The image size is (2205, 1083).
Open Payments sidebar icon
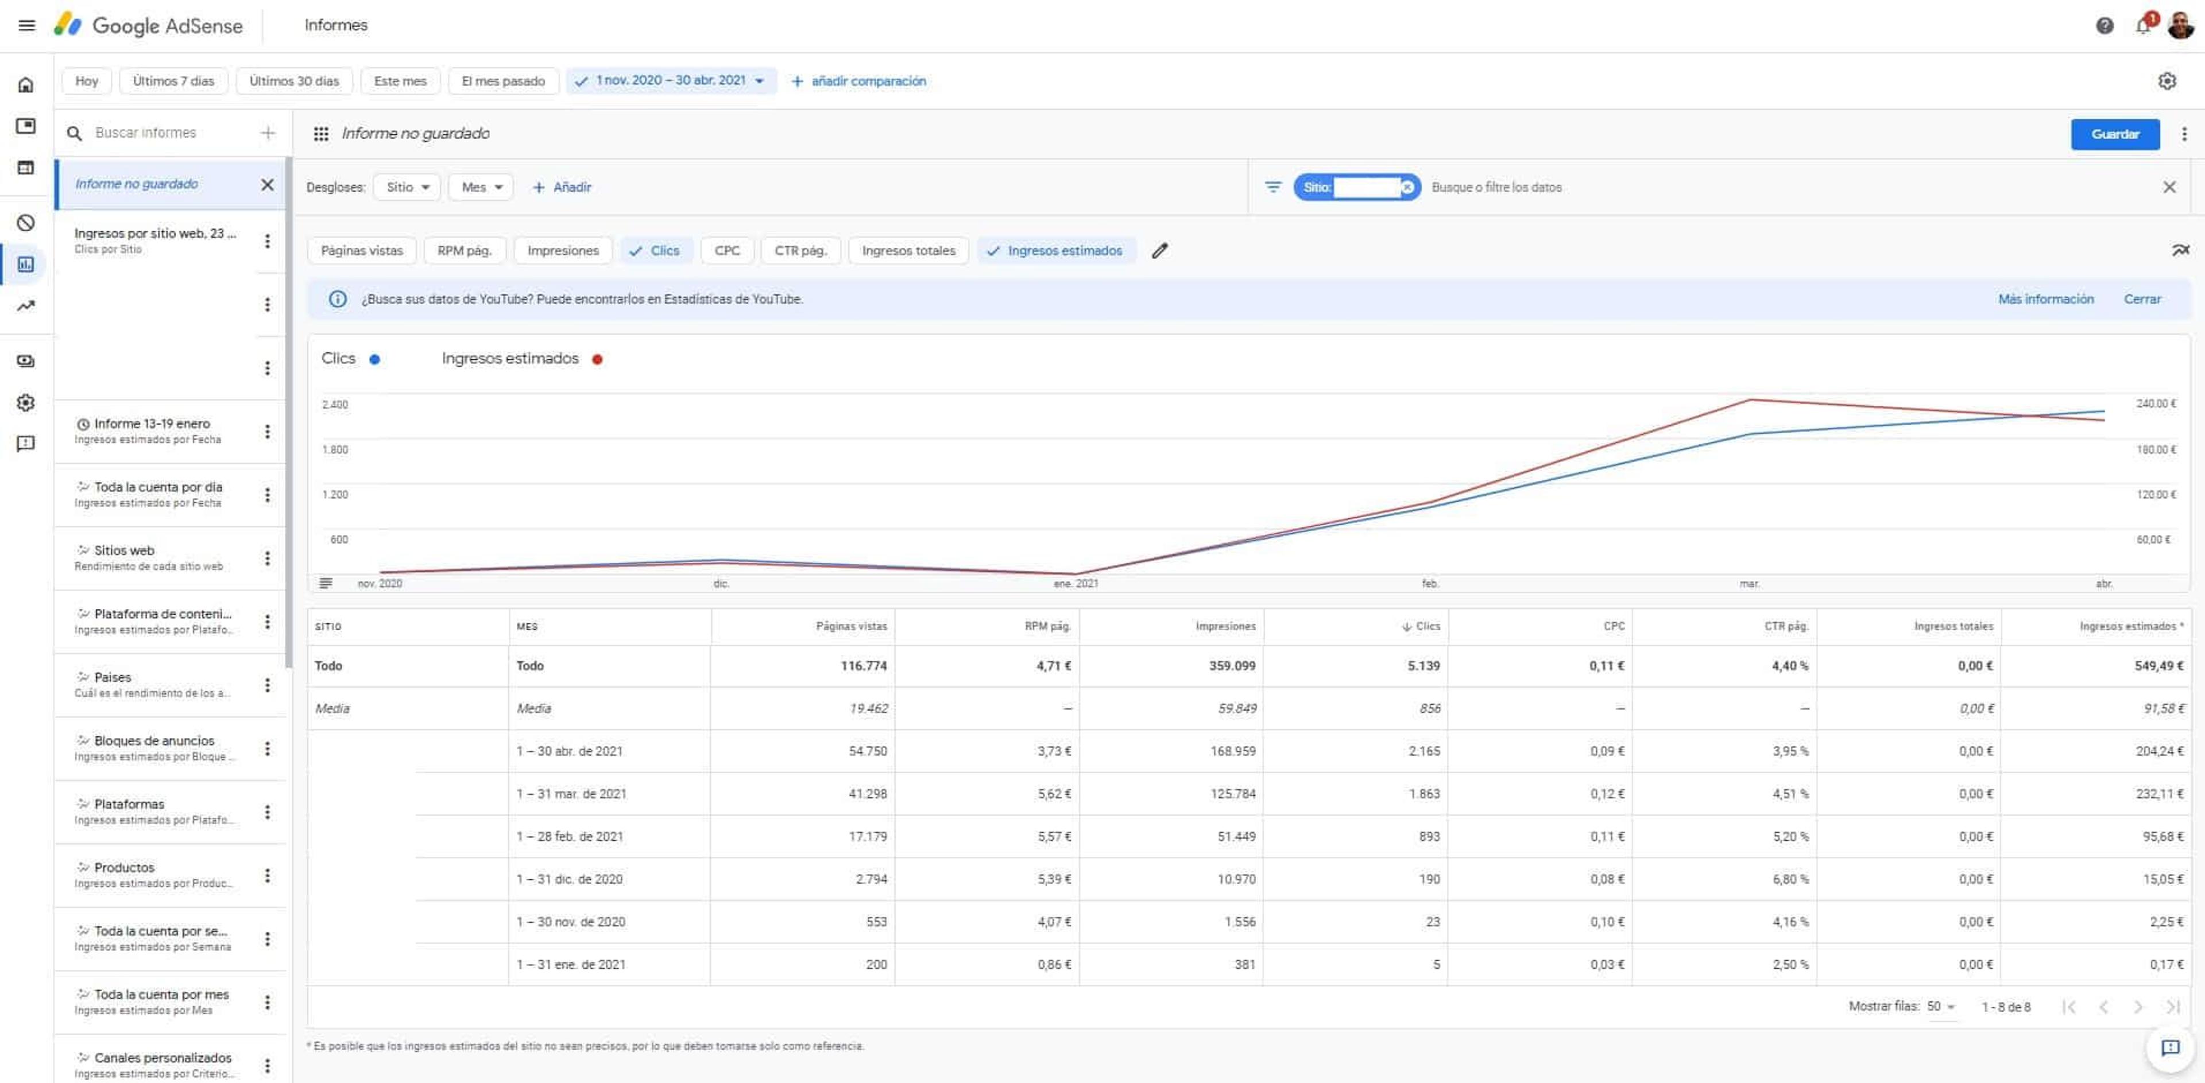click(26, 361)
